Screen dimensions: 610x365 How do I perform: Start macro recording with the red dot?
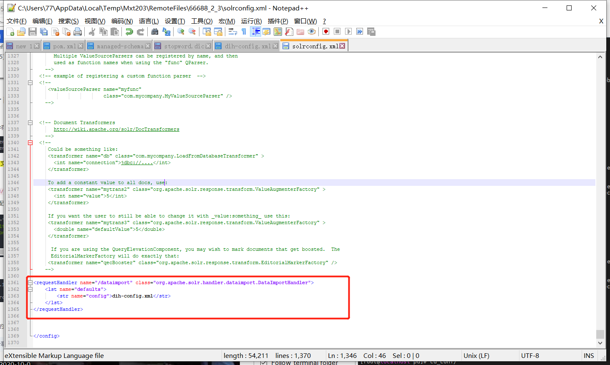click(x=326, y=32)
